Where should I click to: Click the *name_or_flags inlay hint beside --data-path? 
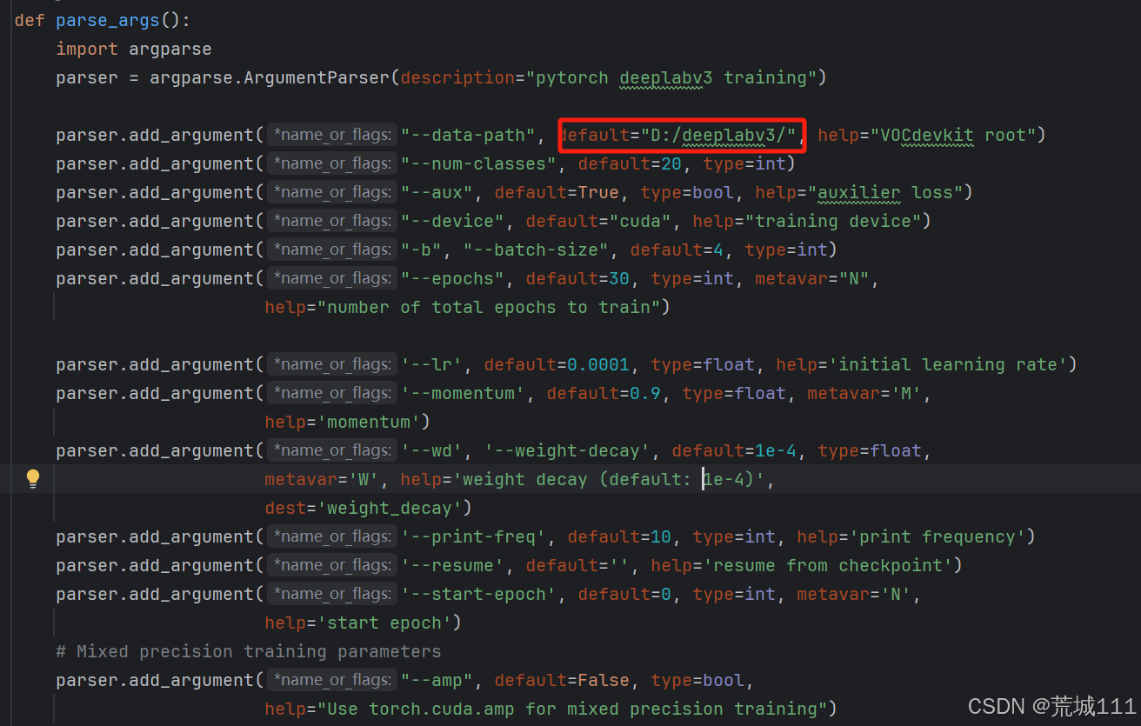coord(331,134)
